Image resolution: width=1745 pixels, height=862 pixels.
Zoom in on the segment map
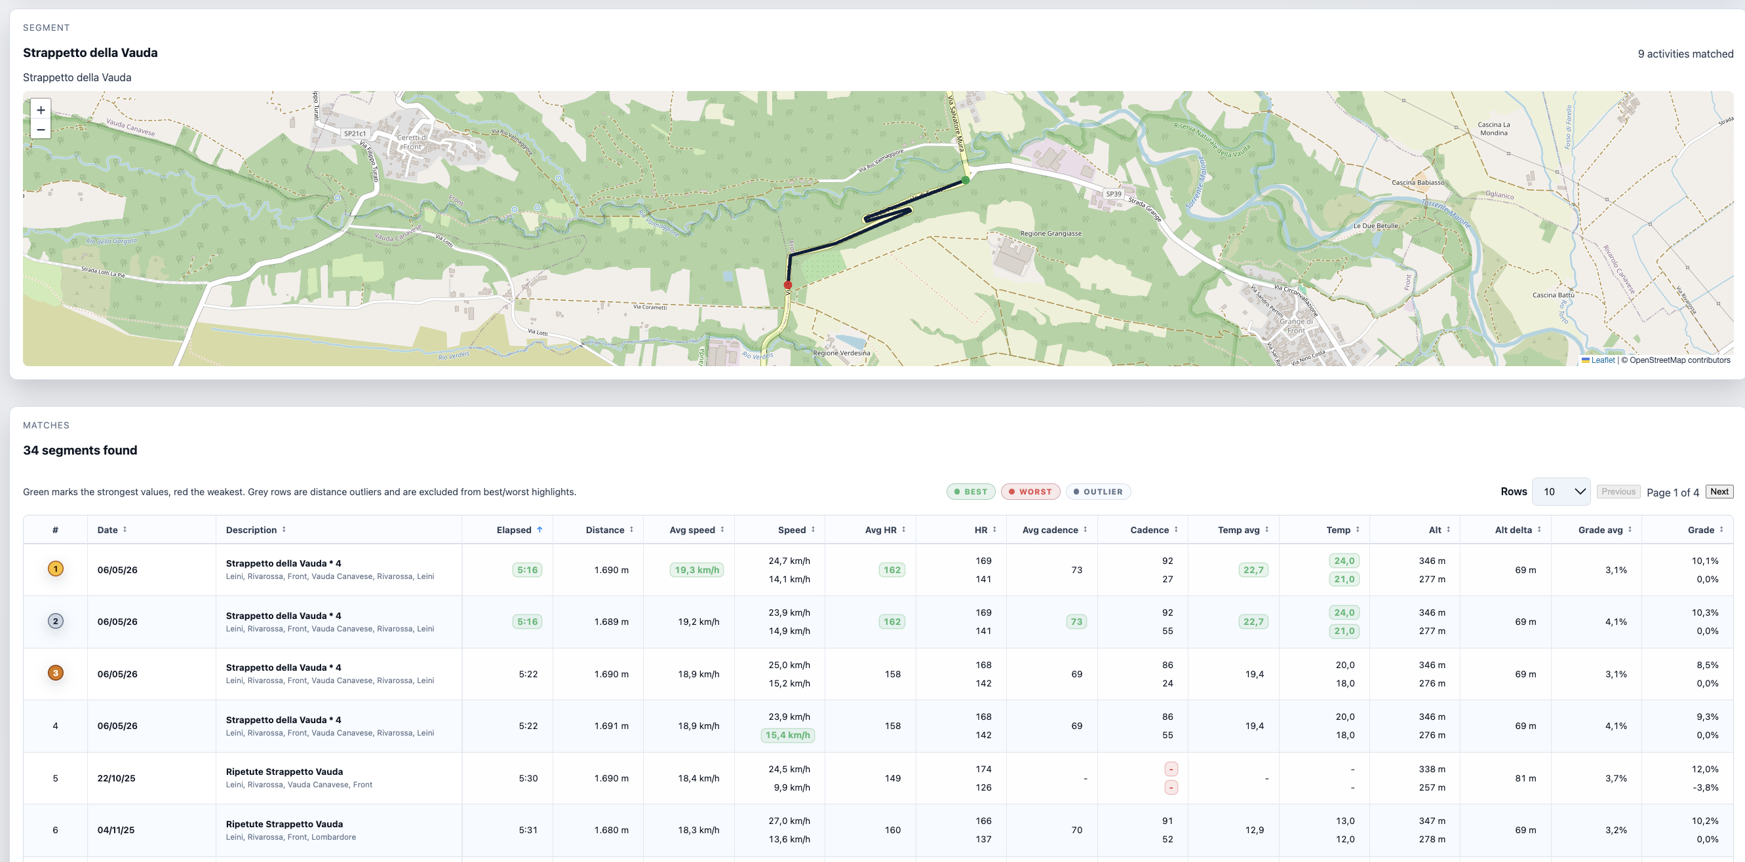[x=41, y=109]
